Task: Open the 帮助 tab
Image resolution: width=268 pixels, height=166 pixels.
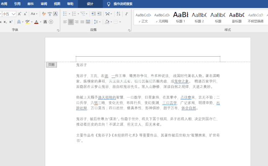Action: pyautogui.click(x=70, y=4)
